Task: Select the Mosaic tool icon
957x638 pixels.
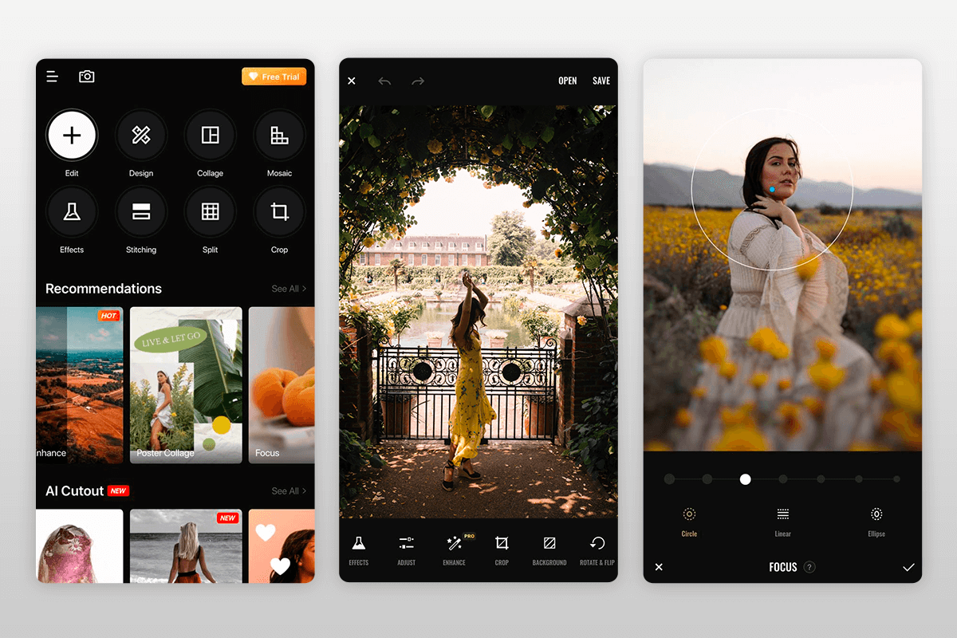Action: [x=279, y=135]
